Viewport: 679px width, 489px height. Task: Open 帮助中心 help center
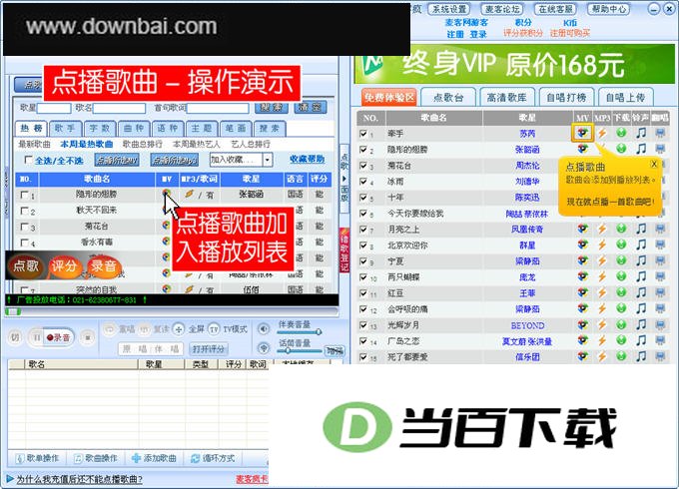point(609,9)
